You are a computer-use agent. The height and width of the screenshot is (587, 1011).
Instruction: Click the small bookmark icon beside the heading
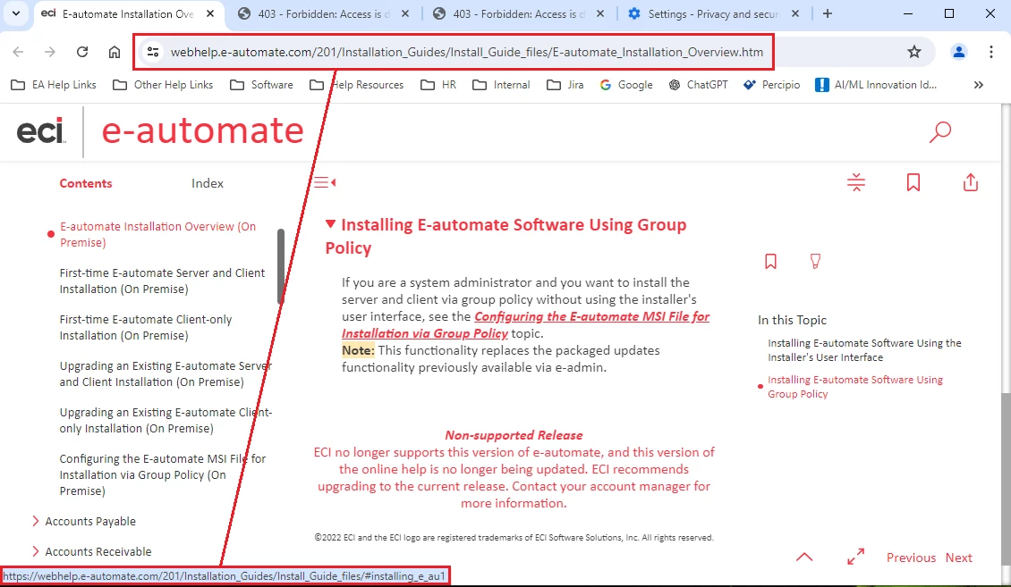770,261
